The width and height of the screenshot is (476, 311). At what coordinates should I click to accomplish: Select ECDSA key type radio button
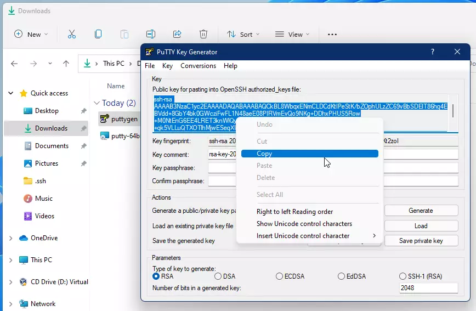[279, 276]
